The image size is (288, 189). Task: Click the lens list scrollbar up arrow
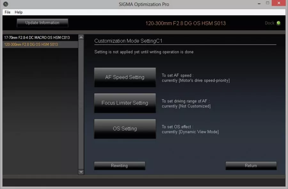[x=81, y=37]
